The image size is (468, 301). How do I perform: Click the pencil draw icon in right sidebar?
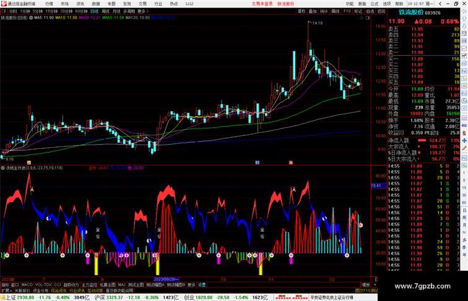pyautogui.click(x=464, y=148)
